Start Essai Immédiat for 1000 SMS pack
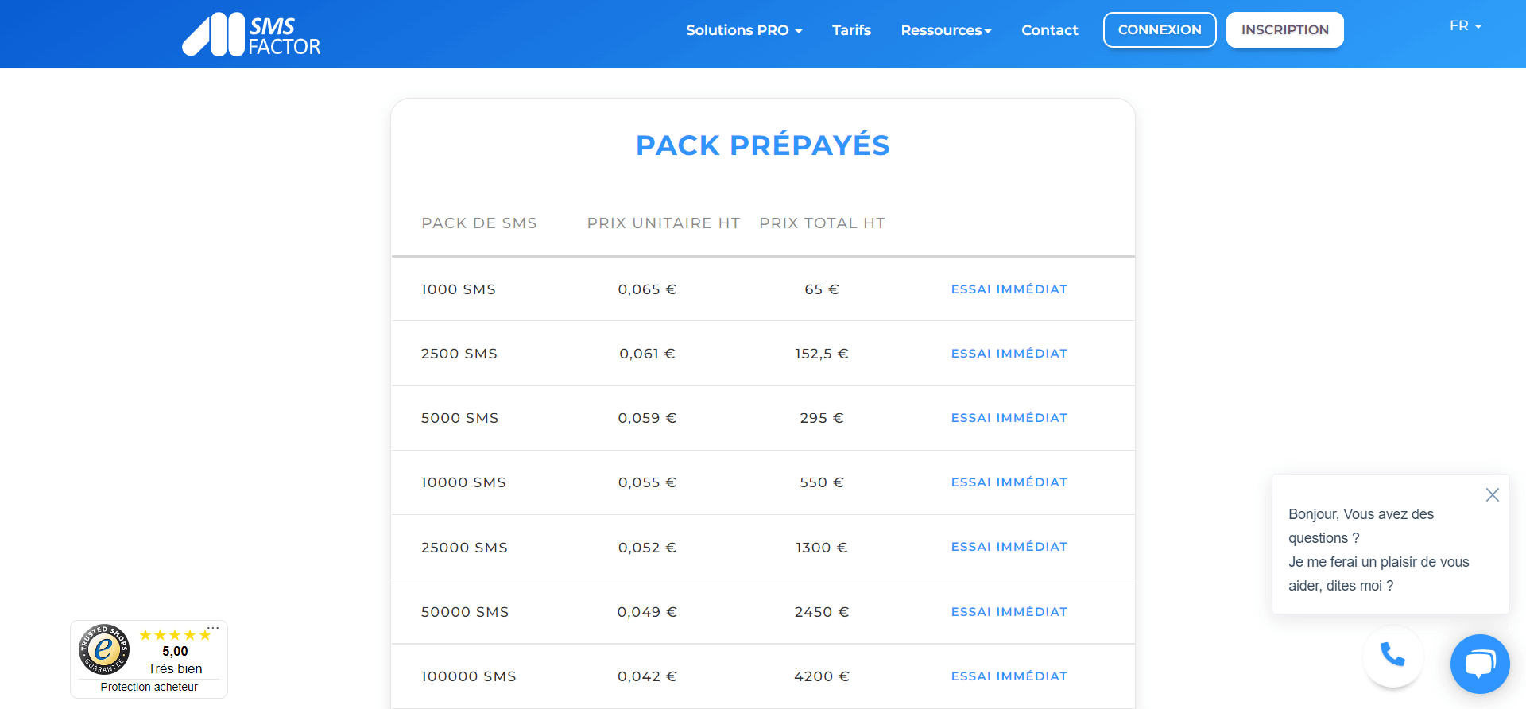 click(1009, 289)
